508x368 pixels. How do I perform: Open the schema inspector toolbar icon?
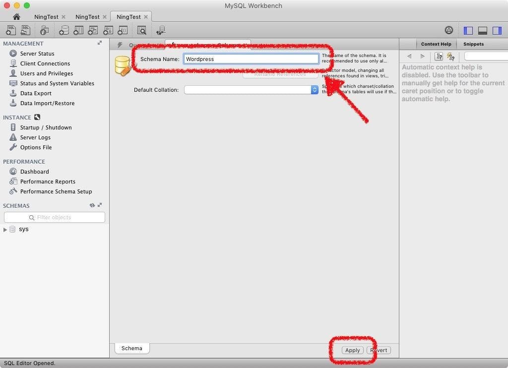pos(44,30)
